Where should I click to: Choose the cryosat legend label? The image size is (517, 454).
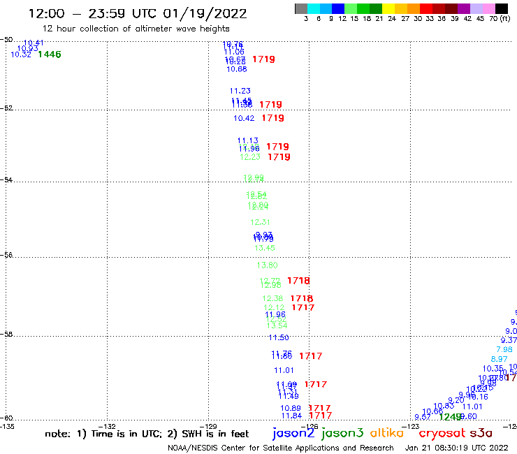click(442, 434)
